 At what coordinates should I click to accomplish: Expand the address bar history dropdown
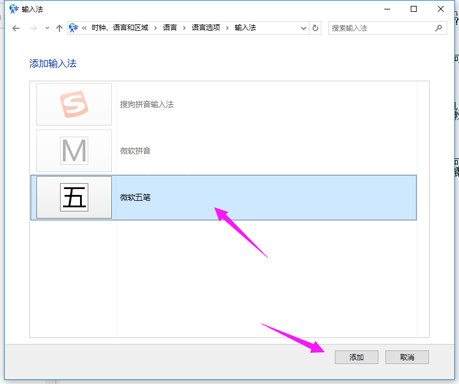(x=304, y=28)
